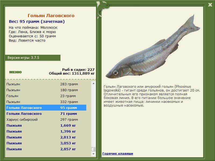
Task: Click the На что поймана: Моллюск line
Action: click(33, 28)
